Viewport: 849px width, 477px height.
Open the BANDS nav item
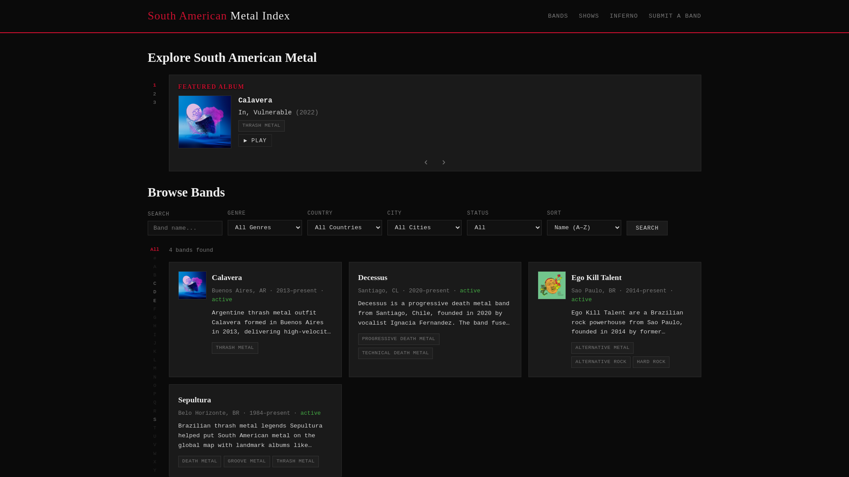558,16
